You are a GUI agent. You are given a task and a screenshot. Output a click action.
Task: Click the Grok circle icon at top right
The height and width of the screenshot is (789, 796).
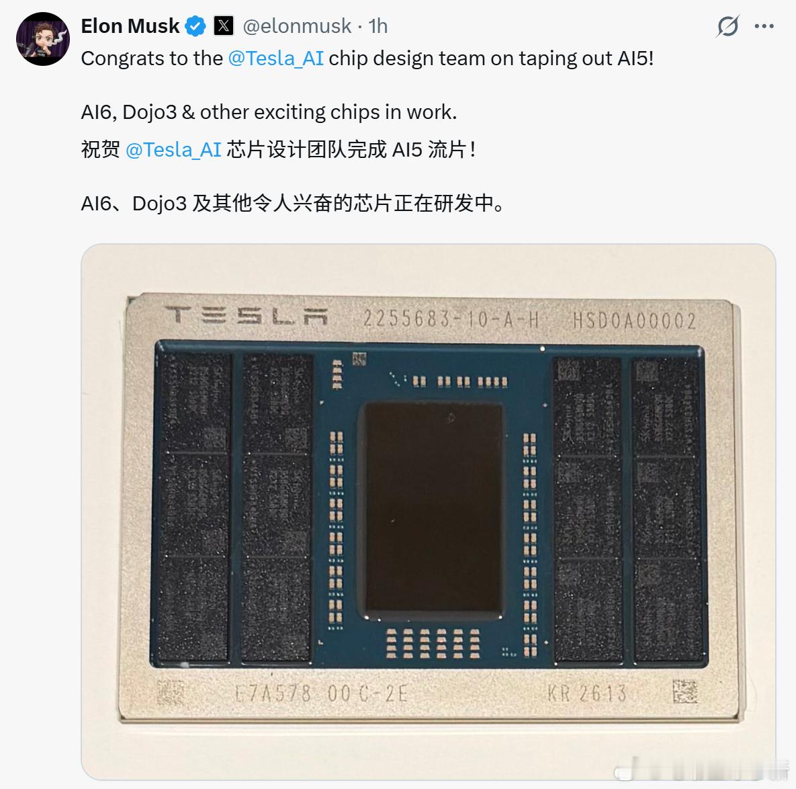[x=728, y=25]
